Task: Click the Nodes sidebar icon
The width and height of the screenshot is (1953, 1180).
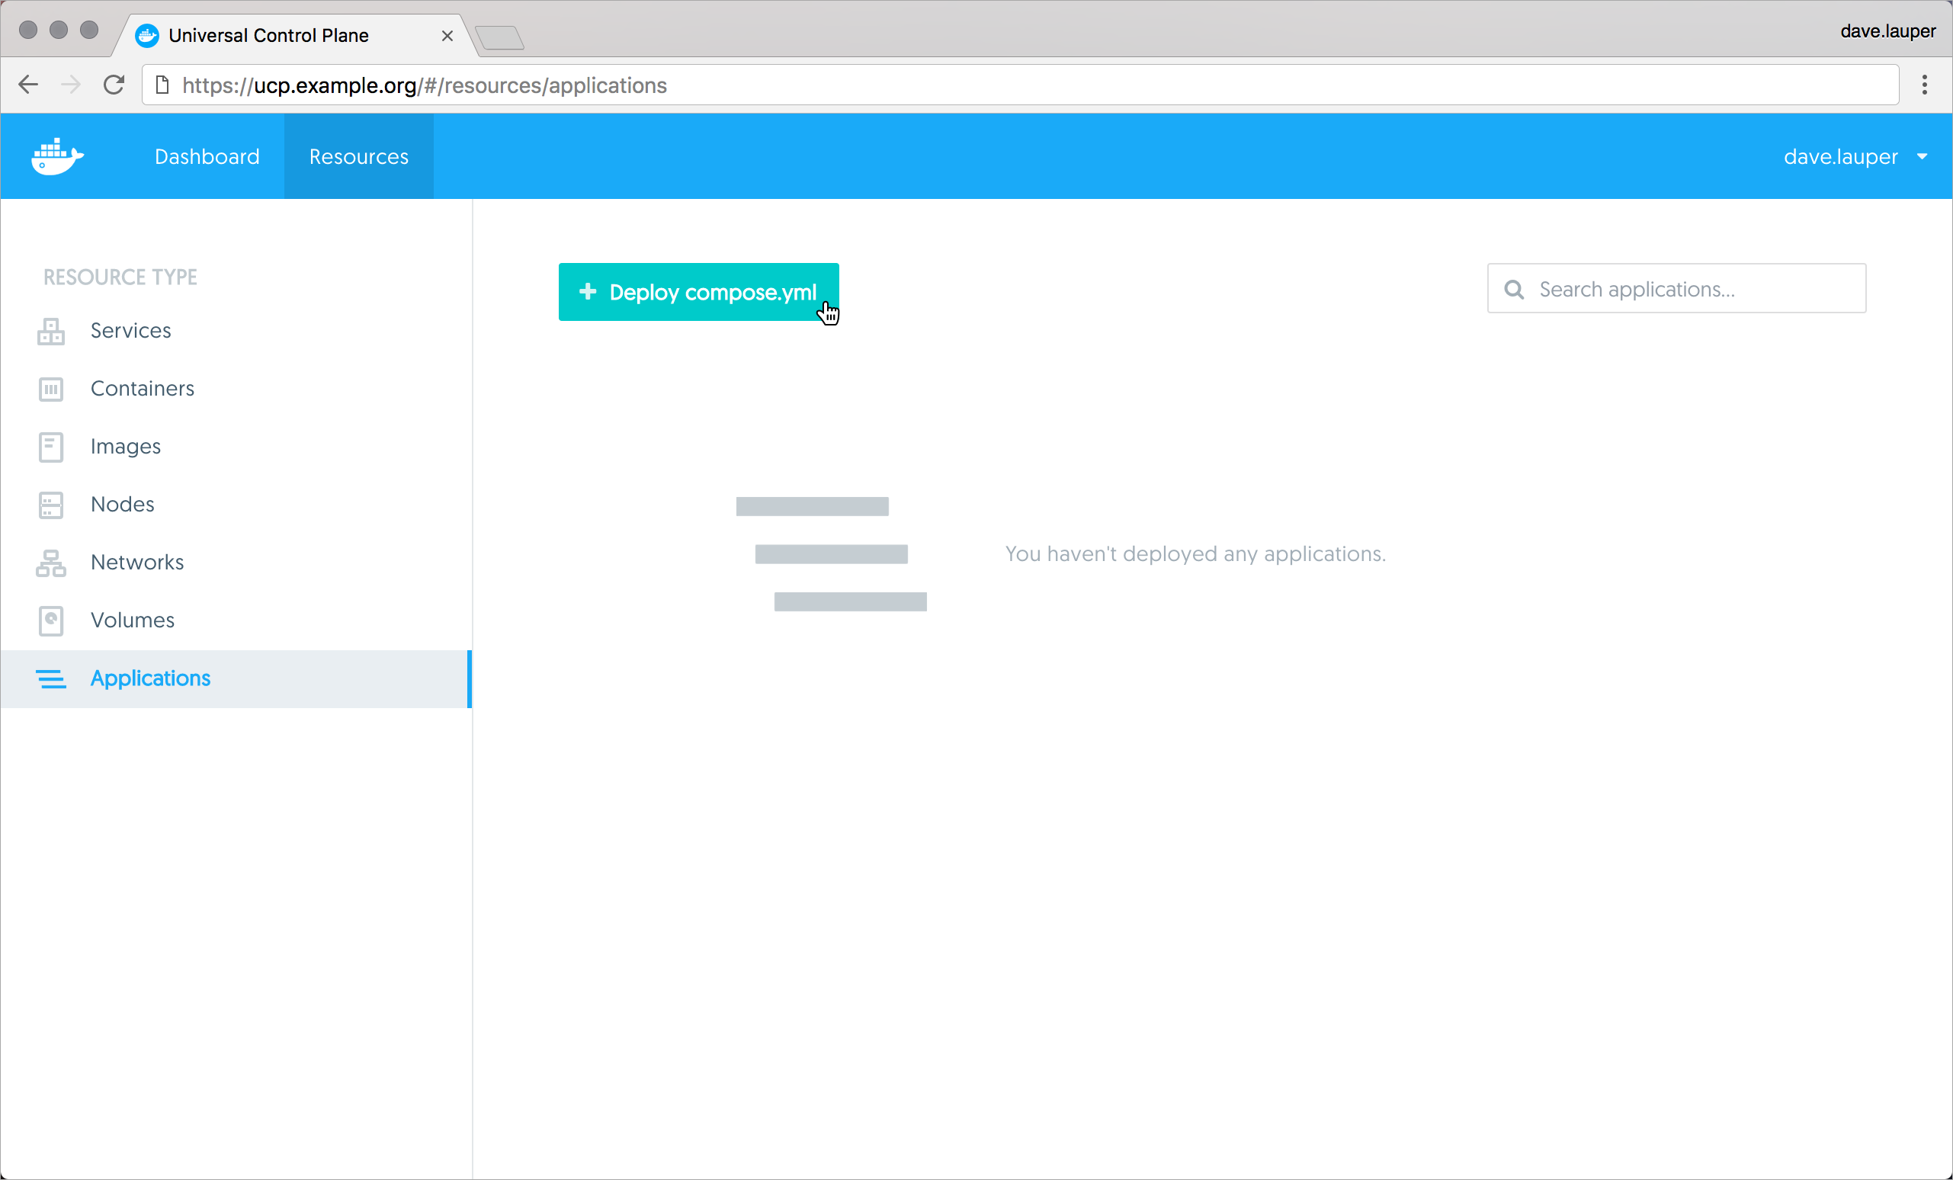Action: click(51, 505)
